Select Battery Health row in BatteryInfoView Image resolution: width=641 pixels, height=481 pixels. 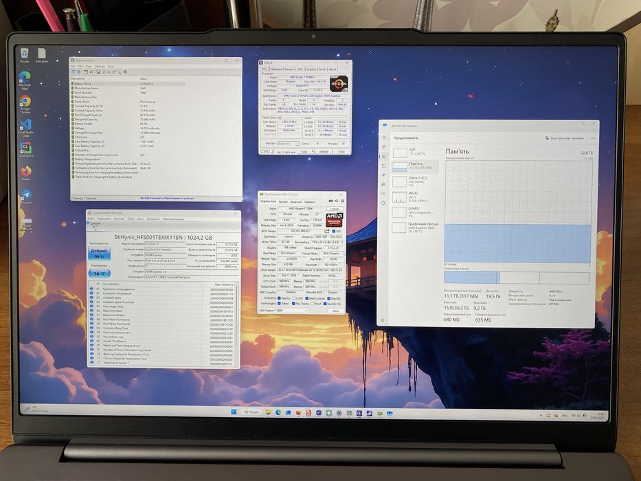click(x=128, y=124)
